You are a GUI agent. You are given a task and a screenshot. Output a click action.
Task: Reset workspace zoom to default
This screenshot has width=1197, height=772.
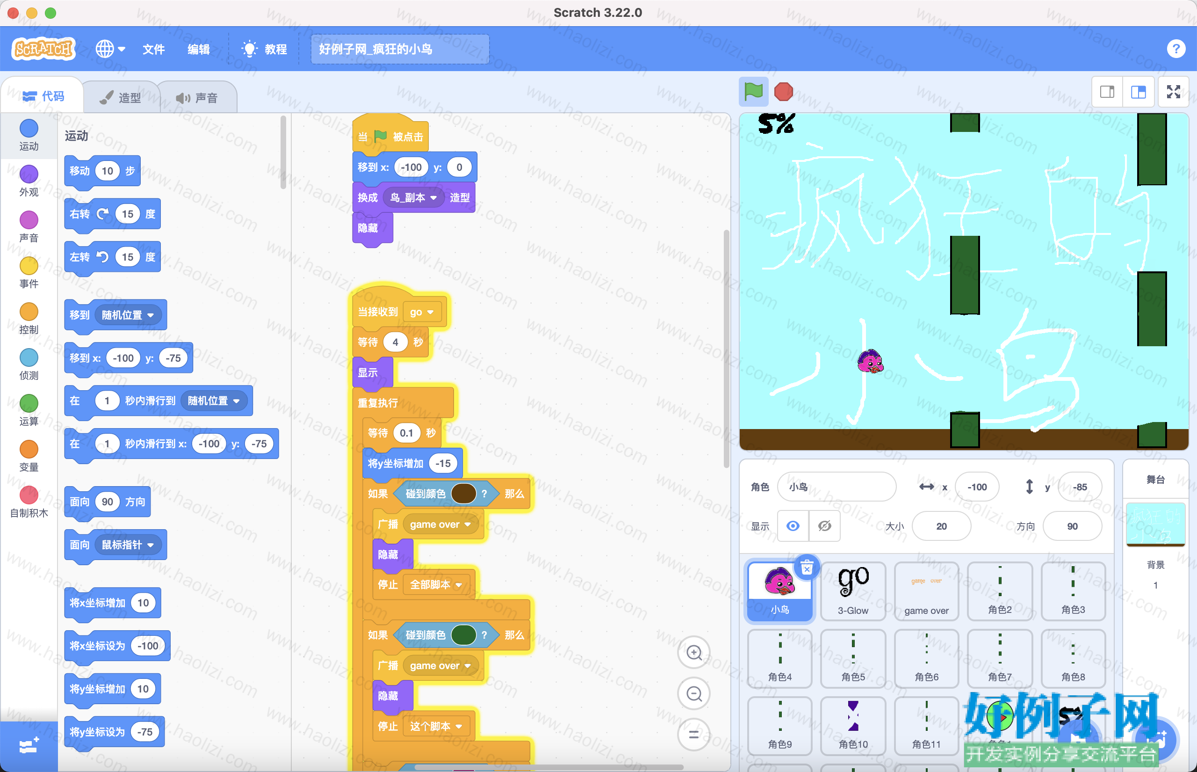pyautogui.click(x=694, y=735)
